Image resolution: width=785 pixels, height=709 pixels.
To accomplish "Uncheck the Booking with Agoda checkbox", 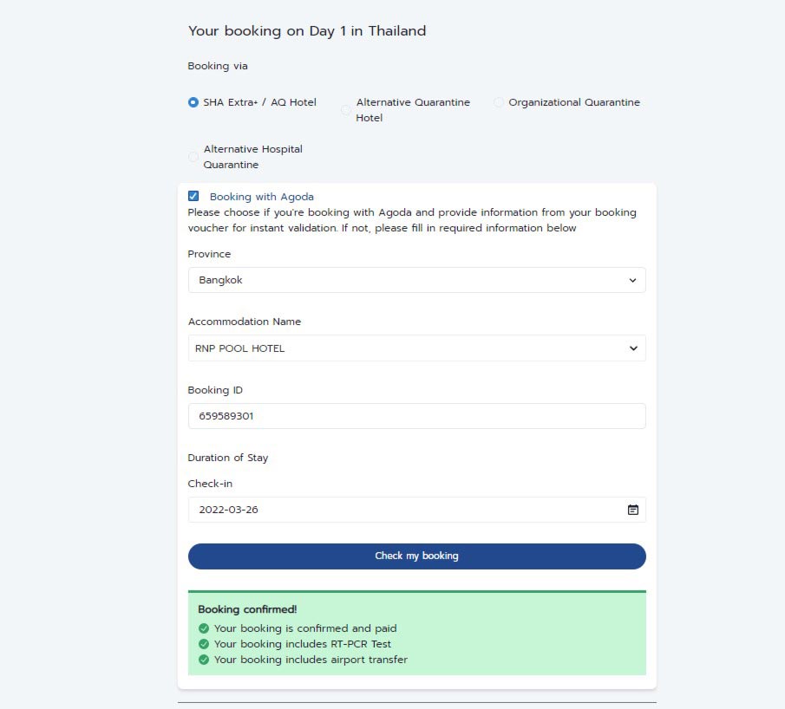I will (193, 196).
